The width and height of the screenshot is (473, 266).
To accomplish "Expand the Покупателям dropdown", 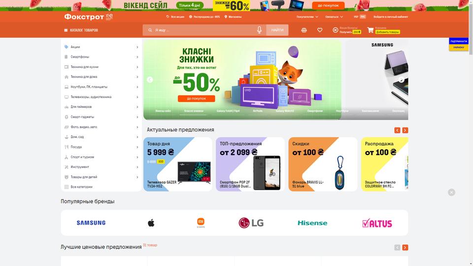I will (x=307, y=17).
